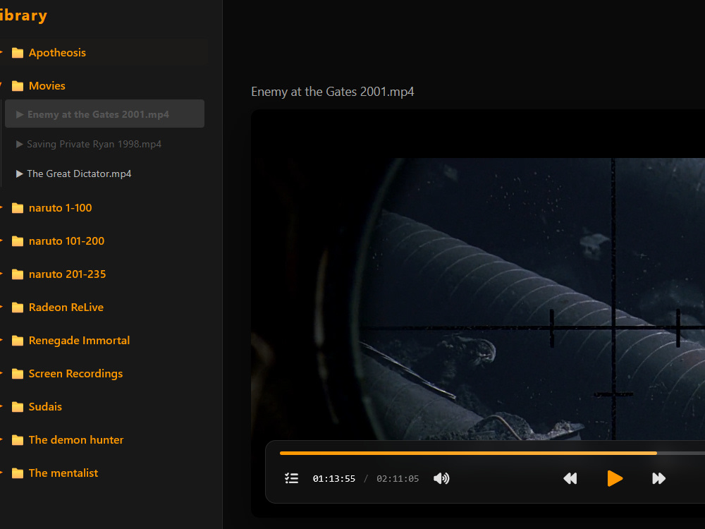Click The demon hunter folder icon
The height and width of the screenshot is (529, 705).
[18, 440]
